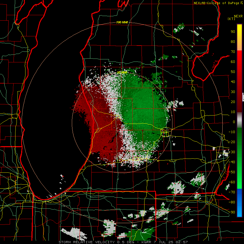
Task: Click the -50 label on the color scale
Action: [232, 172]
